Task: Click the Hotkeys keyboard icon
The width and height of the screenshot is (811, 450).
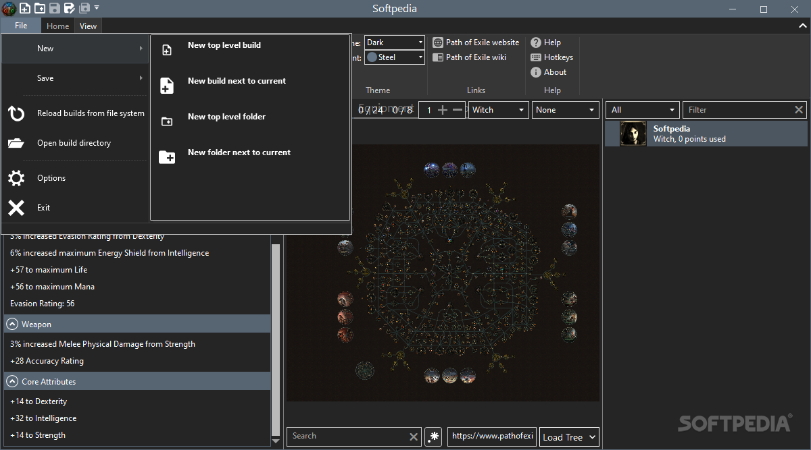Action: click(536, 57)
